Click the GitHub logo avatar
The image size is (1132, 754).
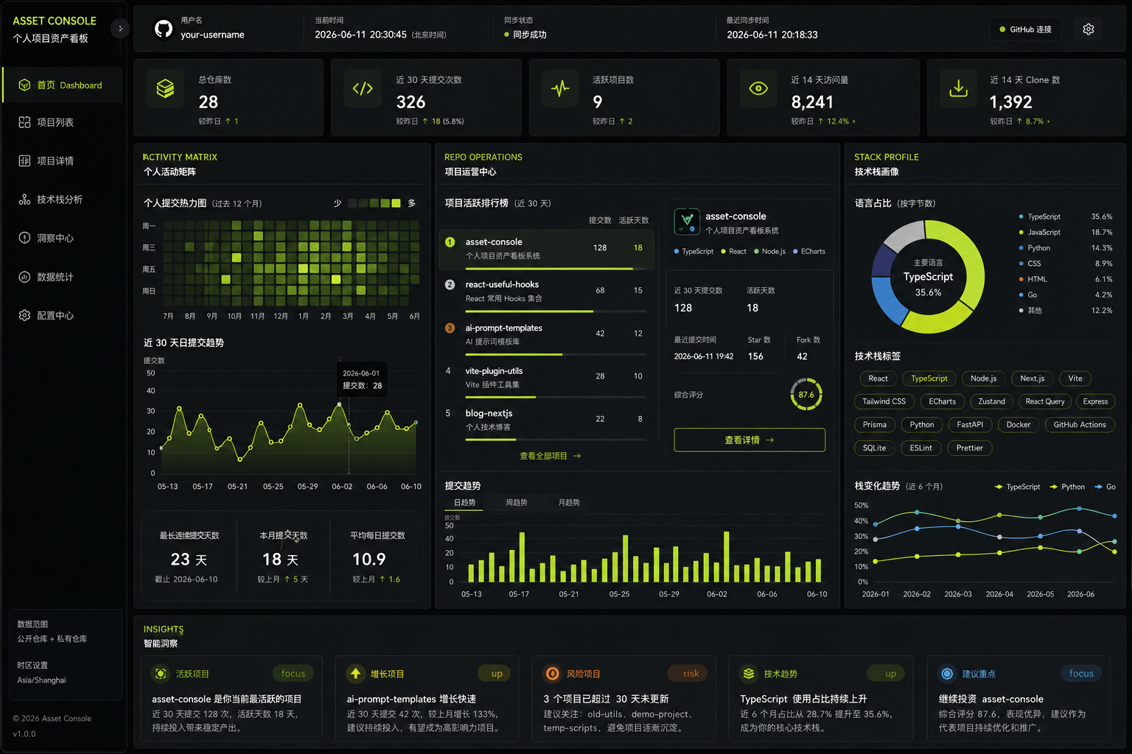coord(163,29)
